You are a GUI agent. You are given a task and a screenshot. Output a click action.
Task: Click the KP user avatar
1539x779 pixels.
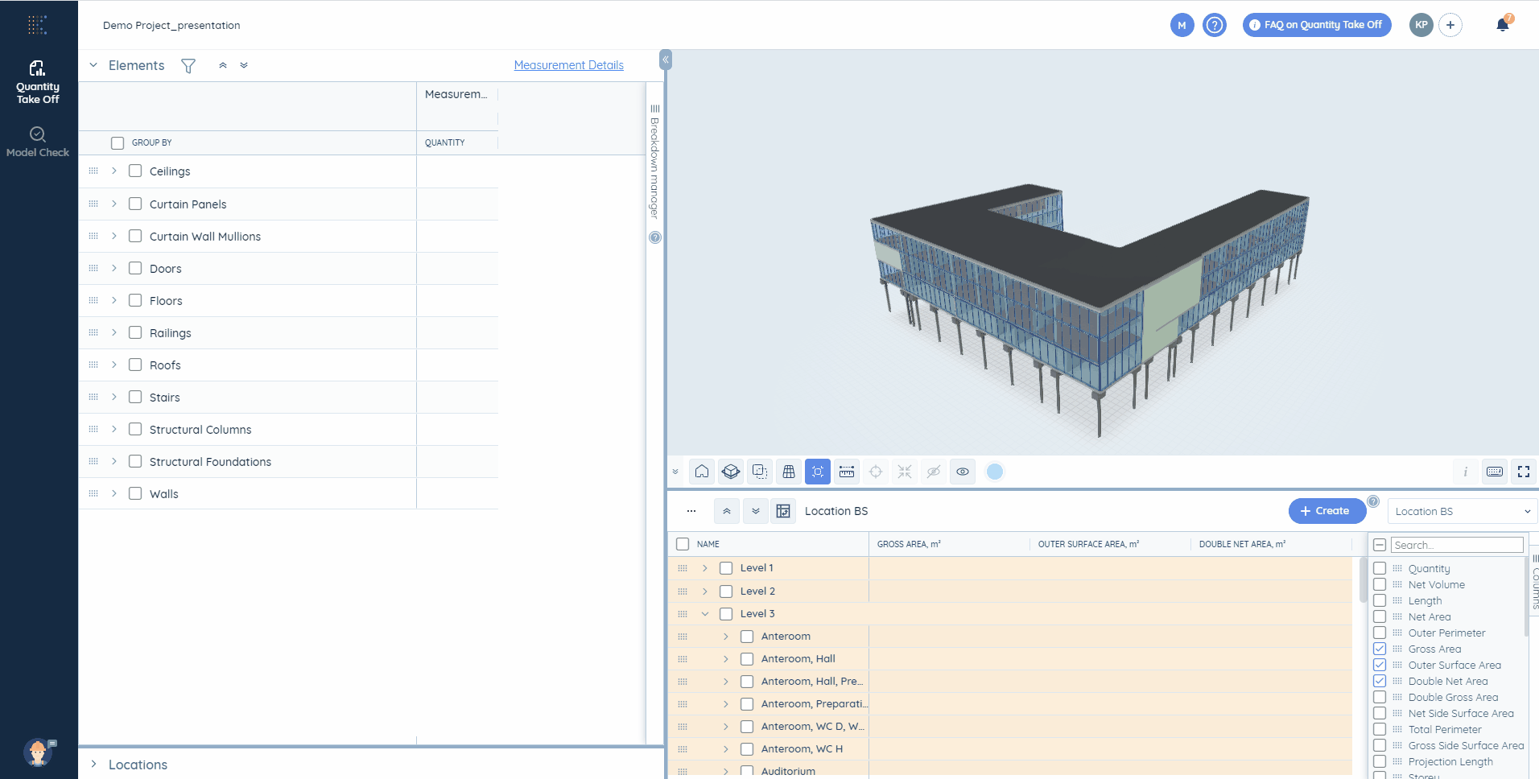click(x=1421, y=25)
